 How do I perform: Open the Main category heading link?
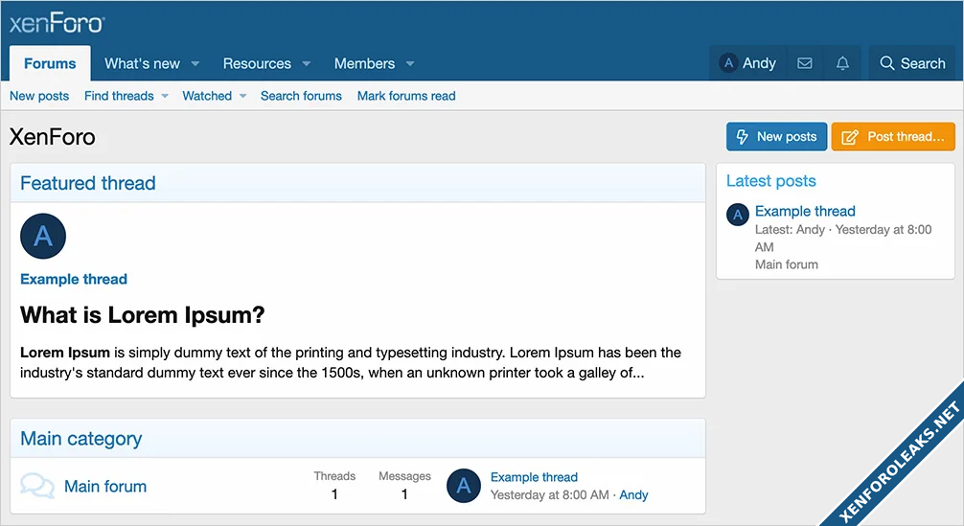click(x=81, y=439)
